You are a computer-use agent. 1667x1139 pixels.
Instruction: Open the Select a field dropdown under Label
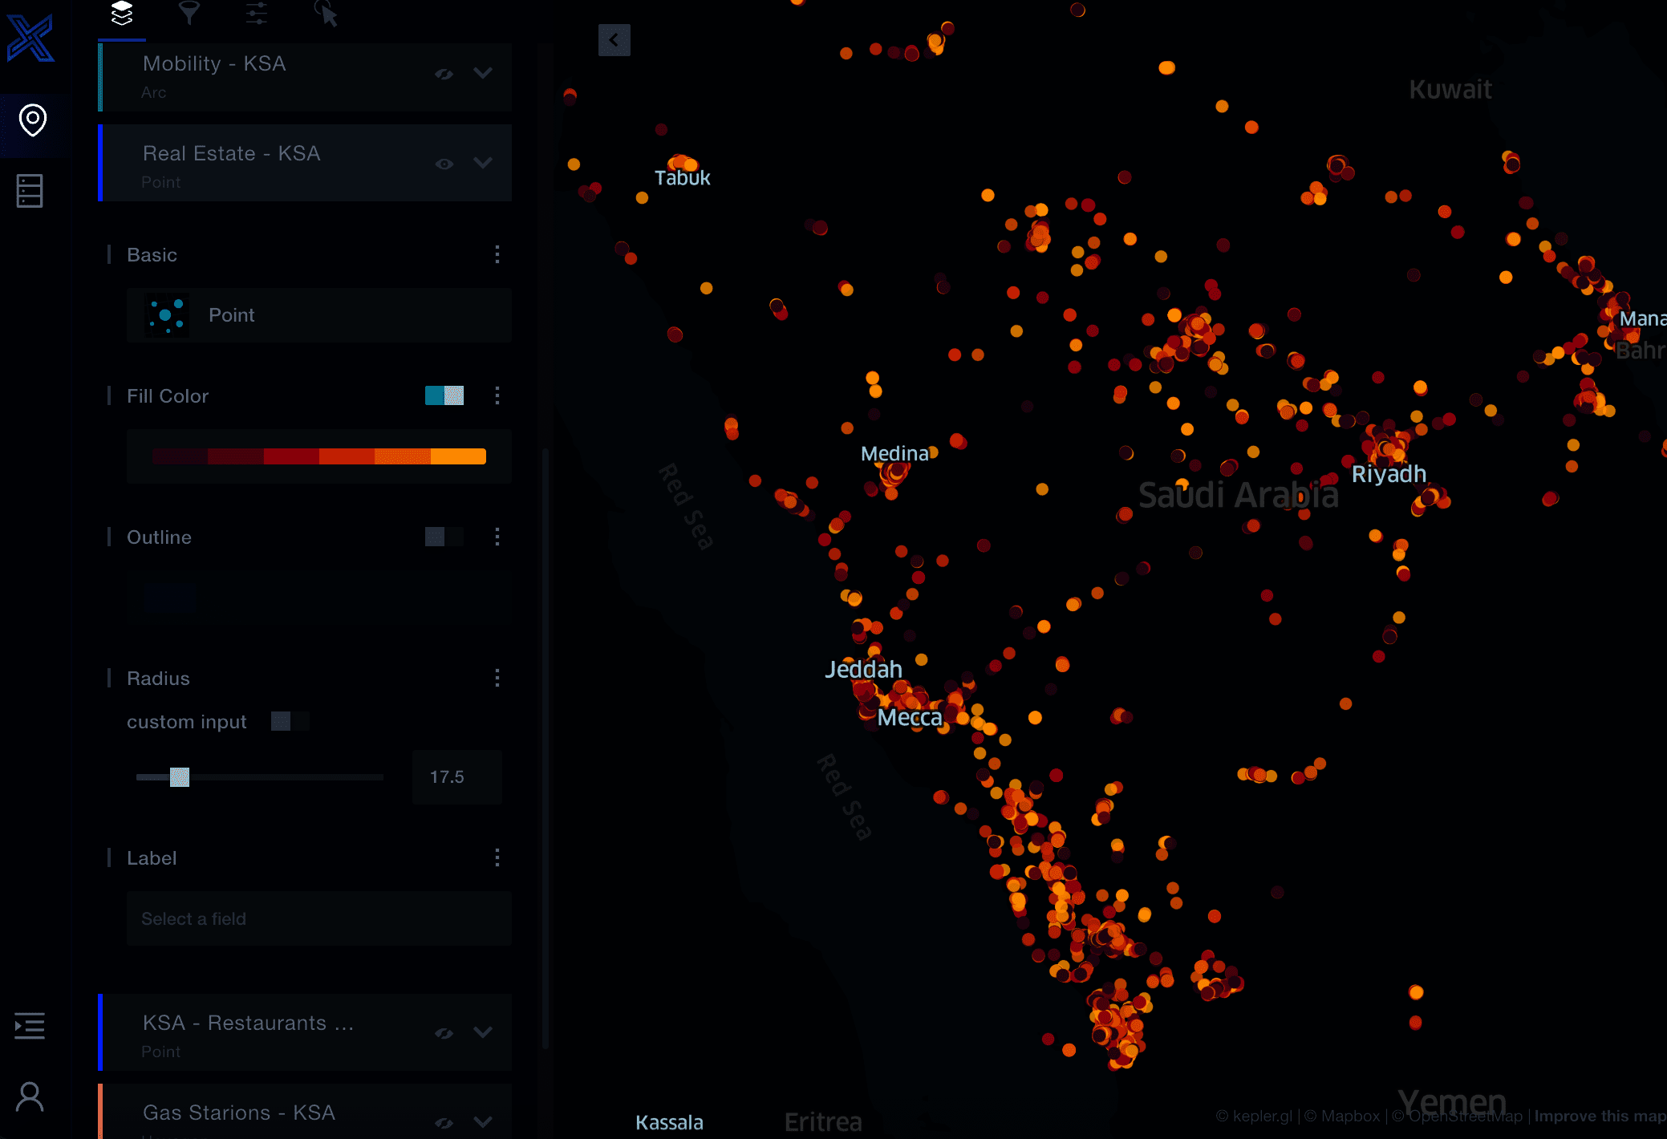pos(318,918)
